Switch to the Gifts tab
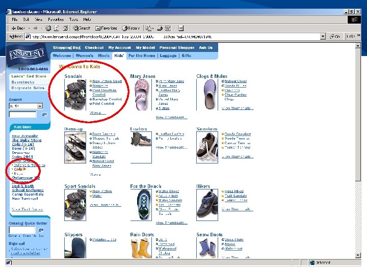The height and width of the screenshot is (275, 367). click(187, 56)
